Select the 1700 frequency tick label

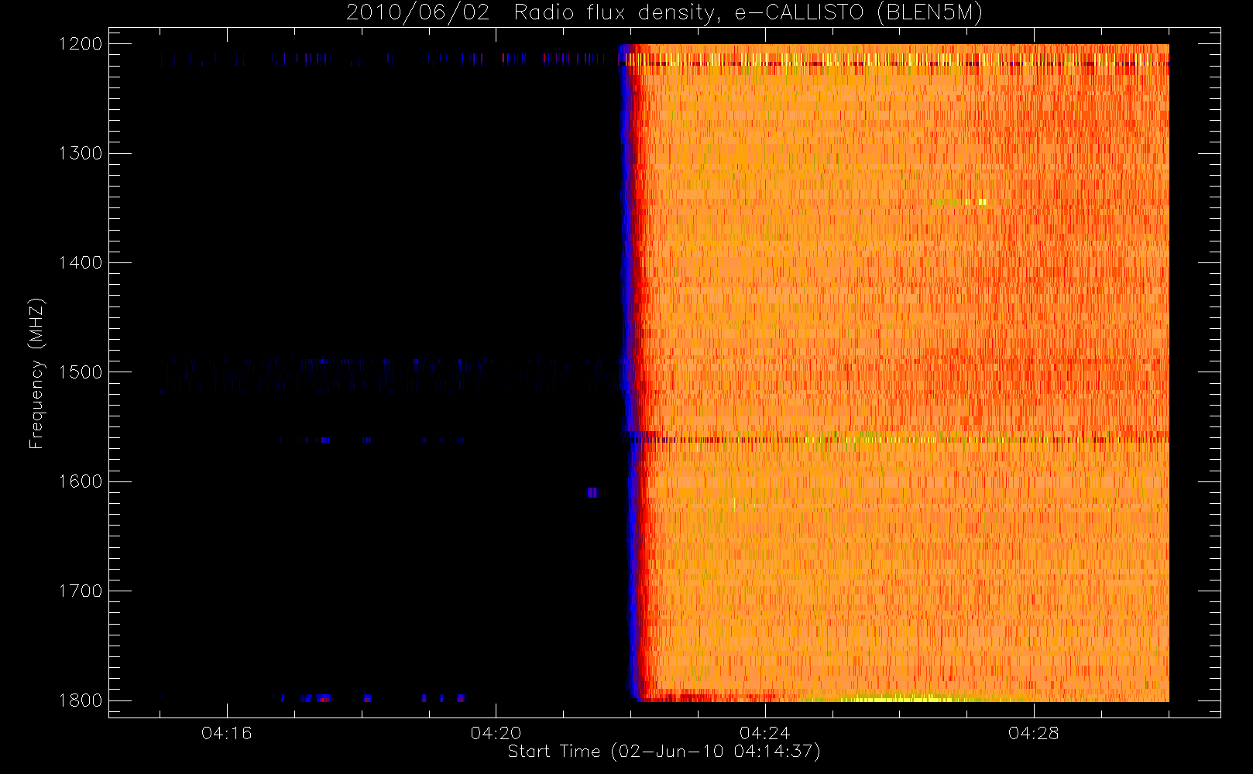81,591
